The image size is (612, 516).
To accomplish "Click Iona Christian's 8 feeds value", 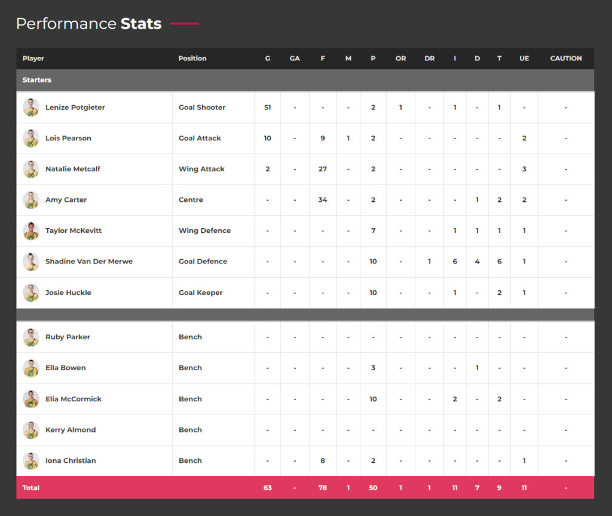I will coord(323,460).
